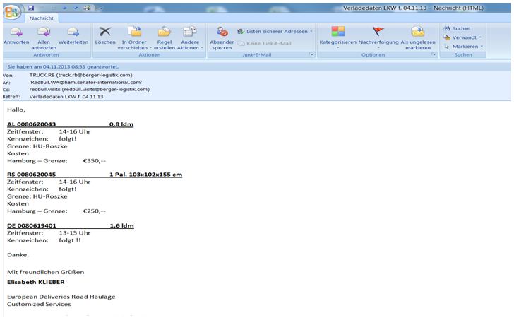Image resolution: width=514 pixels, height=325 pixels.
Task: Click the Keine Junk-E-Mail button
Action: pyautogui.click(x=265, y=43)
